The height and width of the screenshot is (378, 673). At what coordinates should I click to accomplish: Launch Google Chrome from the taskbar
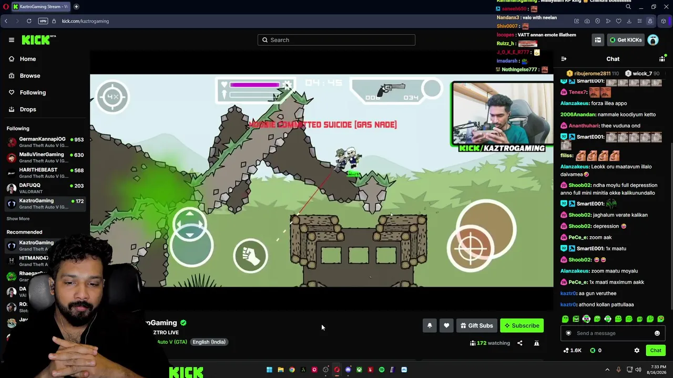pyautogui.click(x=292, y=370)
